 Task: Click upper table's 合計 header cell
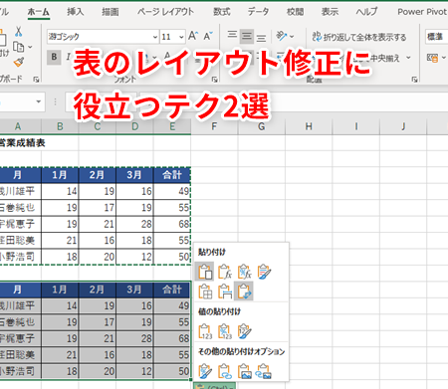172,175
